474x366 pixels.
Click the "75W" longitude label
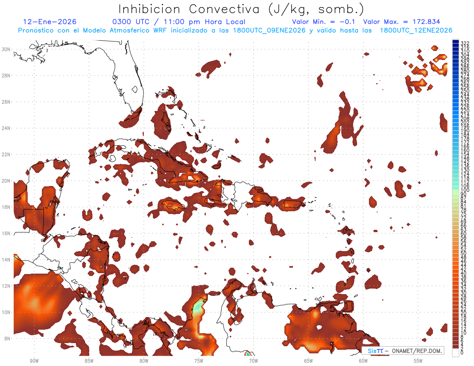(199, 360)
